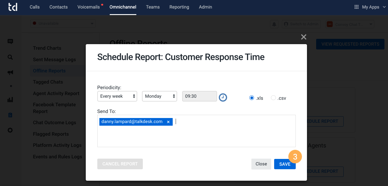Open the Contacts tab
Image resolution: width=388 pixels, height=186 pixels.
[x=59, y=7]
